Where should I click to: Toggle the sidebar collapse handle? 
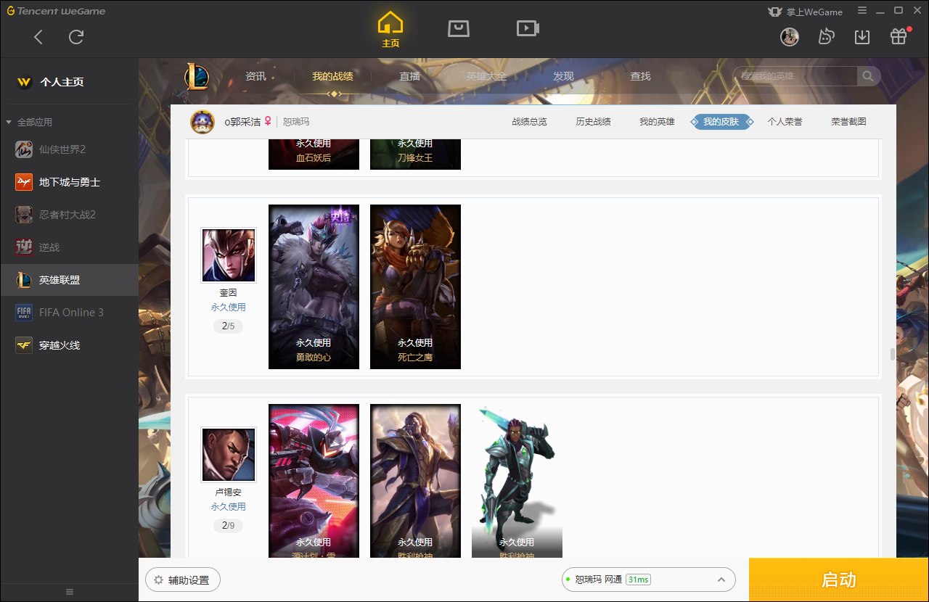(70, 592)
